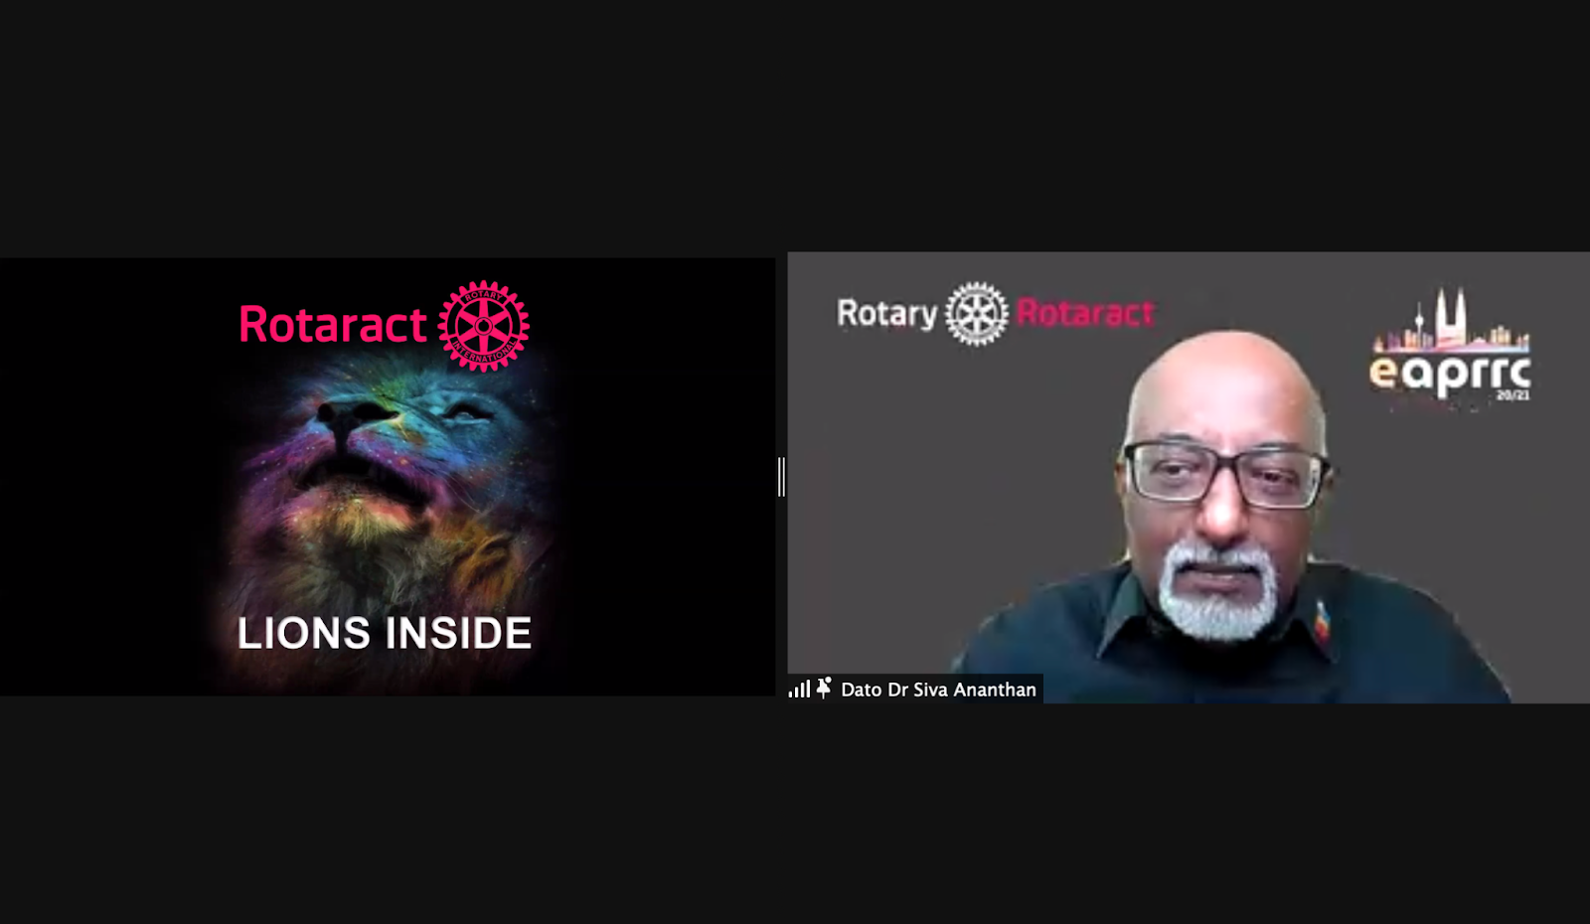The image size is (1590, 924).
Task: Click the Rotaract word in the speaker's video background
Action: coord(1085,313)
